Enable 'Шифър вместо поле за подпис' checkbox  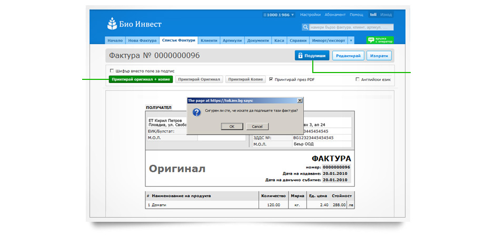tap(111, 70)
